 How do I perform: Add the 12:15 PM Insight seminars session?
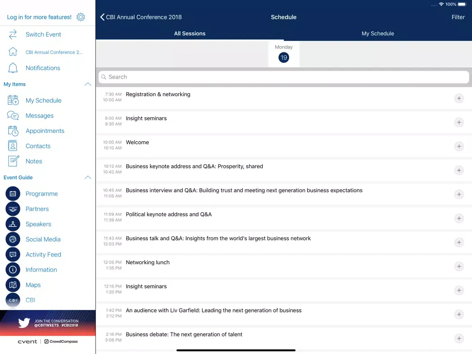coord(459,290)
